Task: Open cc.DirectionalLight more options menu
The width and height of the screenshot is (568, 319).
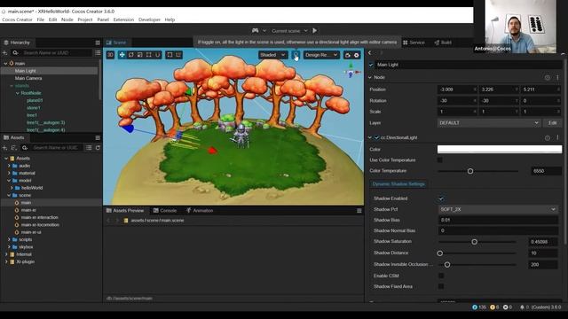Action: pos(557,137)
